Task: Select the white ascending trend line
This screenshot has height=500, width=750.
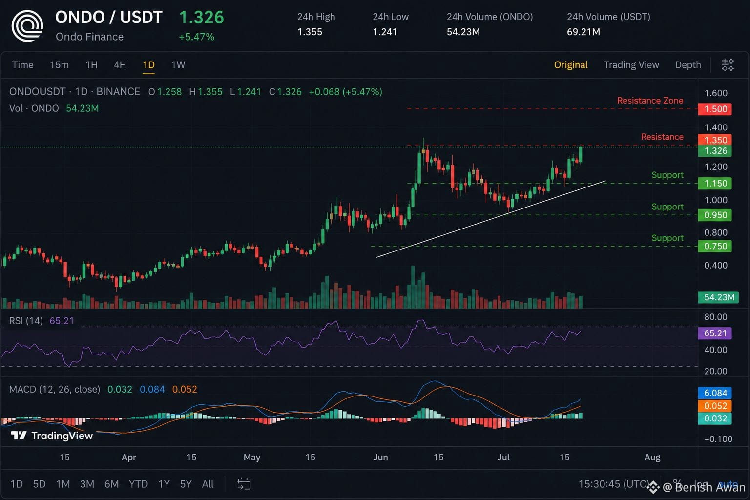Action: (x=491, y=219)
